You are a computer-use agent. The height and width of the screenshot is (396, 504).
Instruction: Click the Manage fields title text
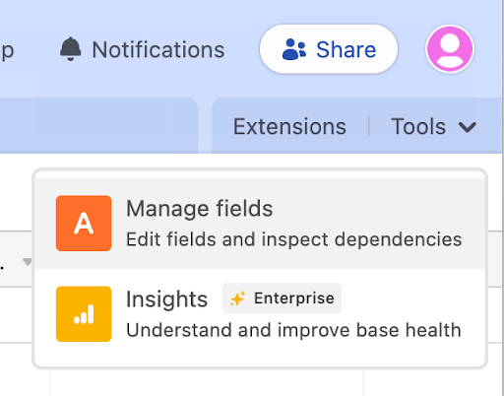(200, 209)
